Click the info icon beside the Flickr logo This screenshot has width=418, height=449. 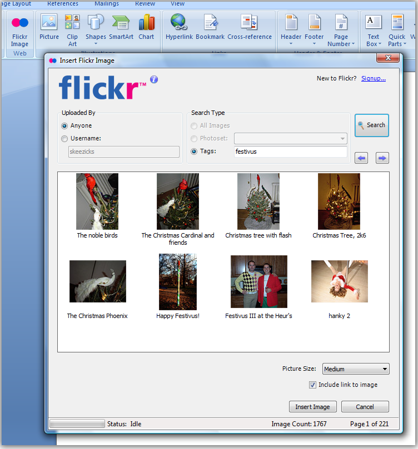click(154, 79)
